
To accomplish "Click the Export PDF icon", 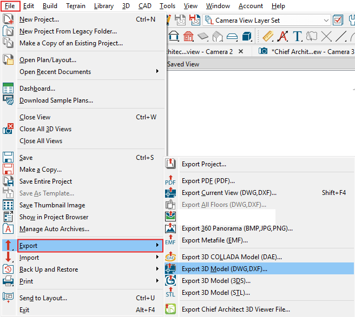I will (x=170, y=180).
